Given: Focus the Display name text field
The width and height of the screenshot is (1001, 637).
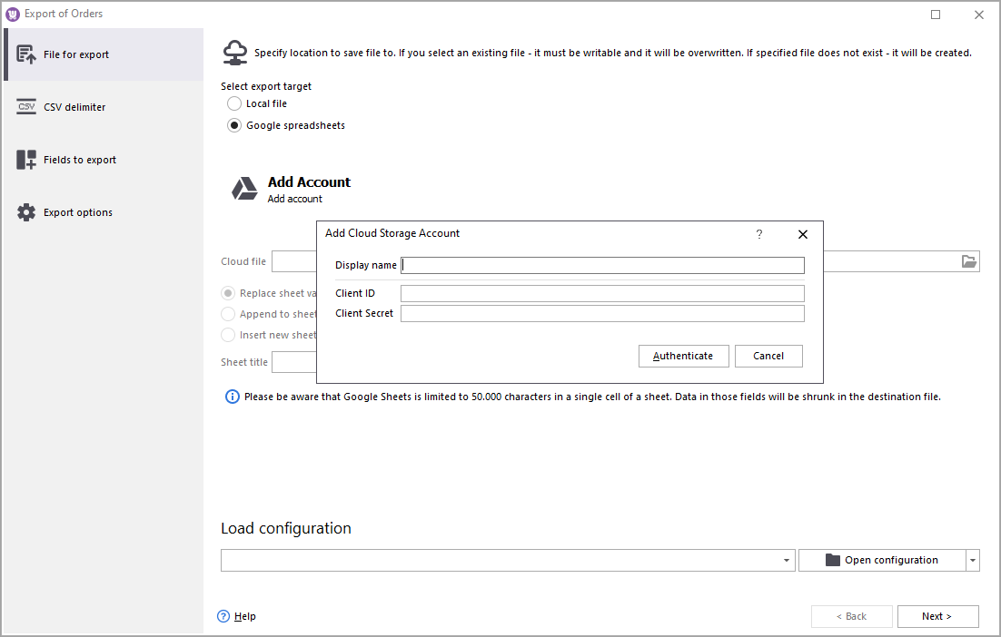Looking at the screenshot, I should pyautogui.click(x=602, y=265).
